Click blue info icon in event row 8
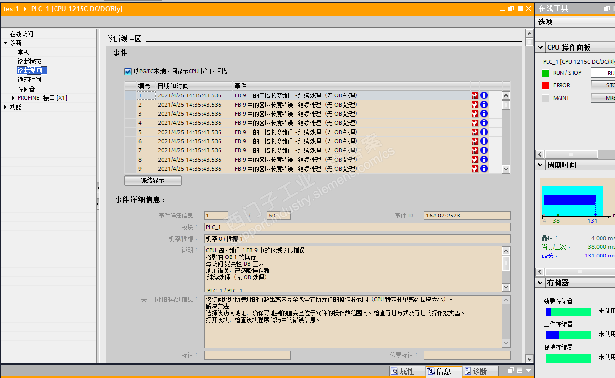This screenshot has width=615, height=378. tap(484, 160)
